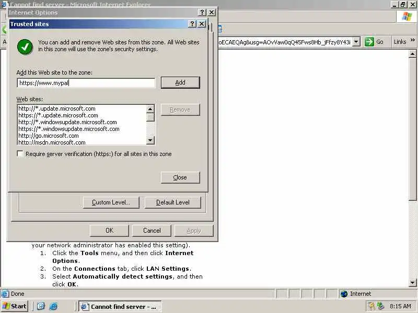Click the IE page vertical scrollbar thumb
Viewport: 418px width, 313px height.
412,129
